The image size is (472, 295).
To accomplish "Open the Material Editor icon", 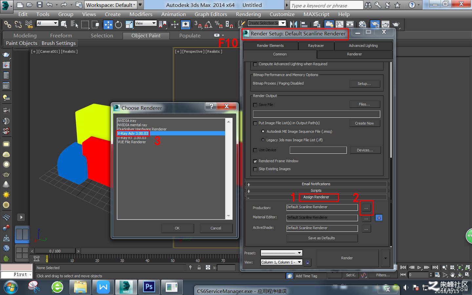I will tap(363, 24).
